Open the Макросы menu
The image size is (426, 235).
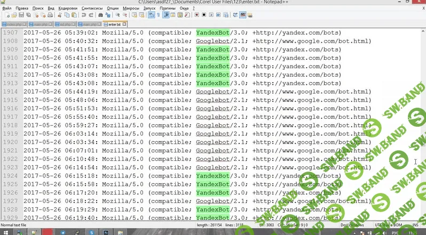tap(131, 9)
